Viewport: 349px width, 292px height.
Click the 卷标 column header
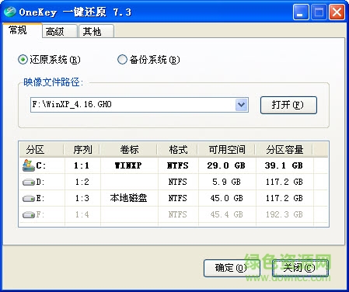coord(129,150)
